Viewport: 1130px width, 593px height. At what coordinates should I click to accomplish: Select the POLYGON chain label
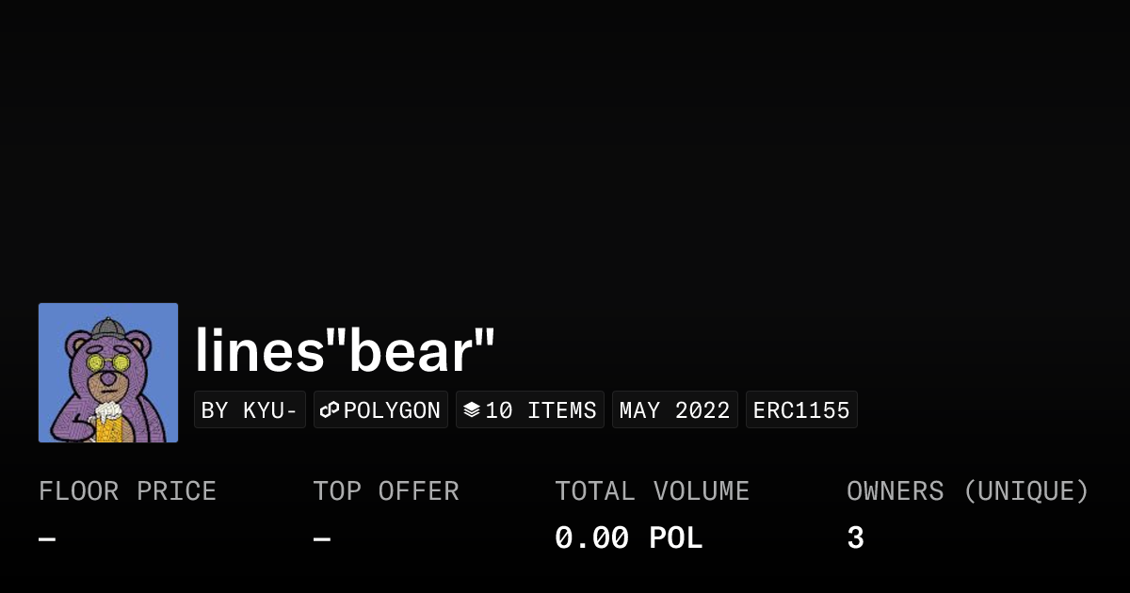tap(392, 410)
